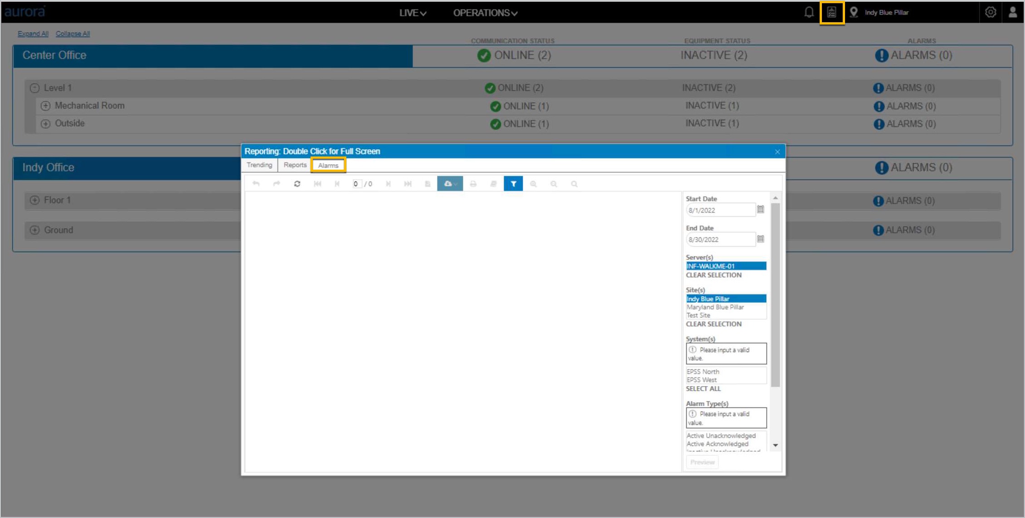Open the notifications bell icon
This screenshot has width=1025, height=518.
pyautogui.click(x=809, y=12)
